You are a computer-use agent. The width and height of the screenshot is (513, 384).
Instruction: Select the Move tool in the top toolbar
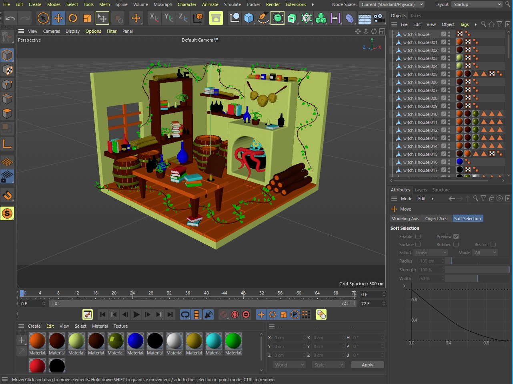pyautogui.click(x=58, y=18)
